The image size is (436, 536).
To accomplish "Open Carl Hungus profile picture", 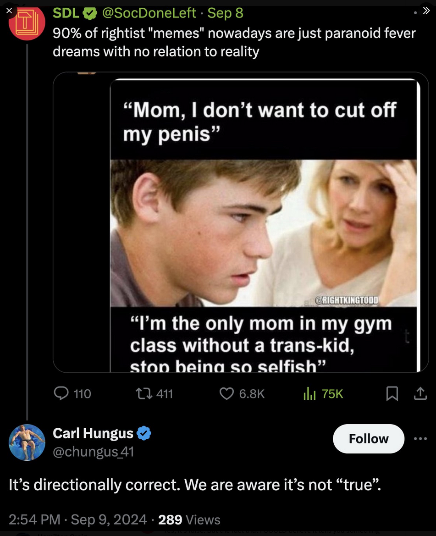I will (x=27, y=442).
